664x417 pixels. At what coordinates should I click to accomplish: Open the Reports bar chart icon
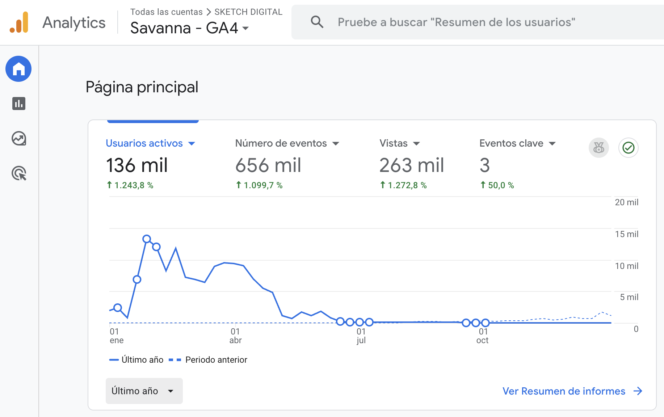(19, 104)
